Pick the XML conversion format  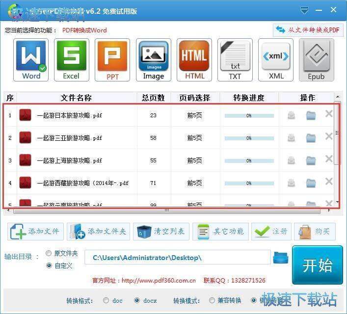pyautogui.click(x=276, y=60)
